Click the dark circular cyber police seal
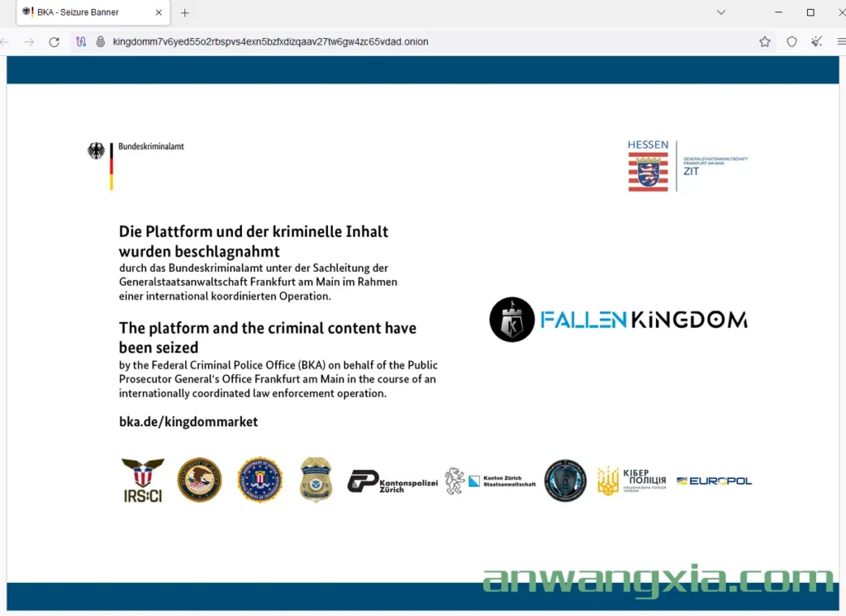 565,481
